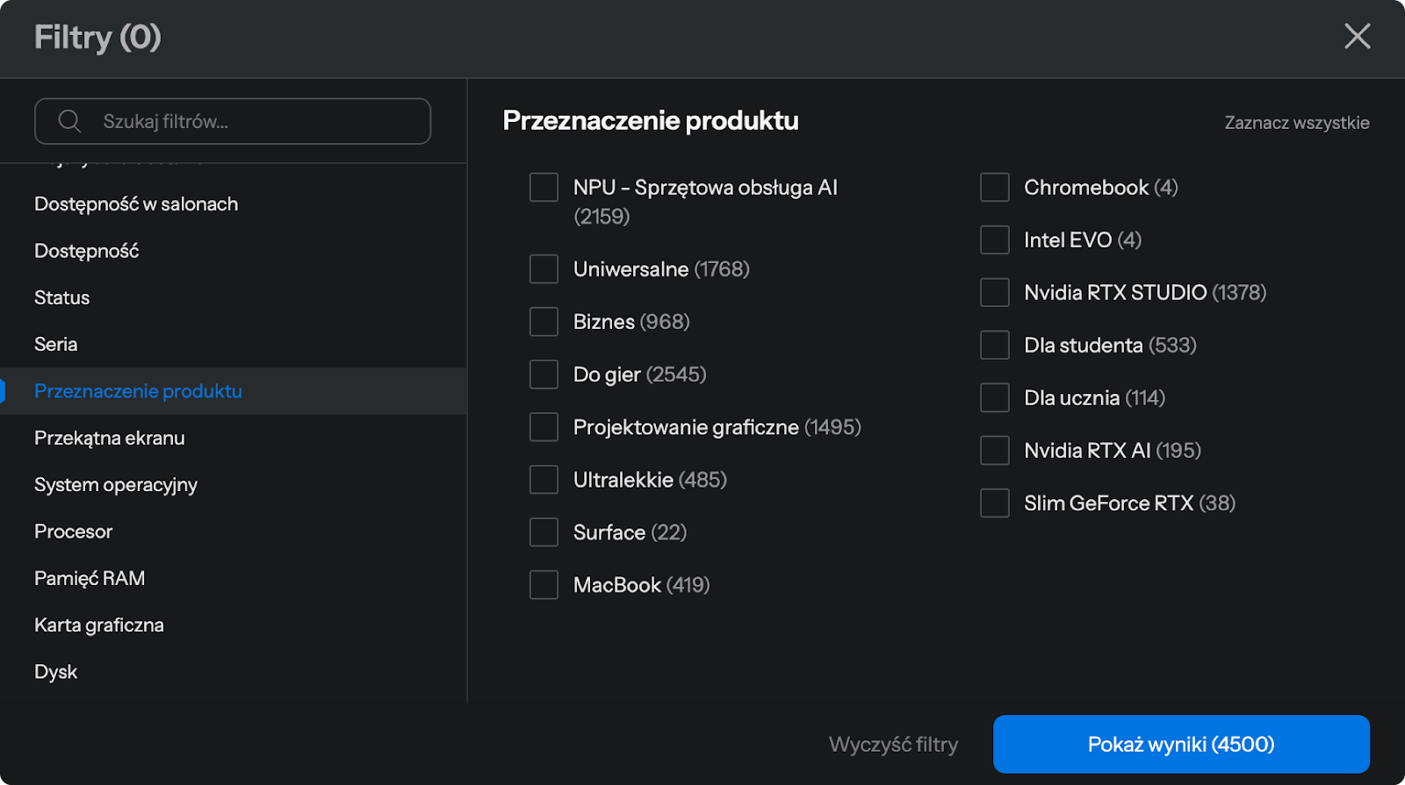This screenshot has height=785, width=1405.
Task: Click Wyczyść filtry to reset
Action: point(893,745)
